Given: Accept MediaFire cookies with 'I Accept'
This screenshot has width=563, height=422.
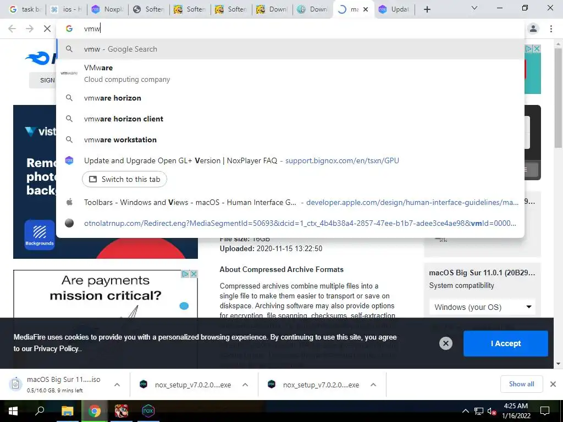Looking at the screenshot, I should point(506,343).
